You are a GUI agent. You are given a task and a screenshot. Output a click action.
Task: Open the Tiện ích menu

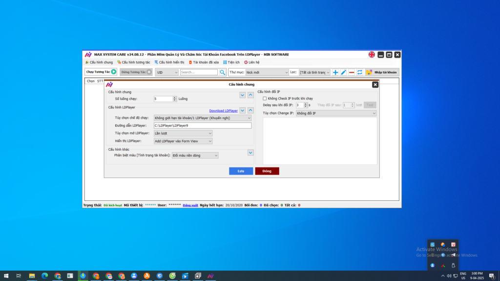(x=231, y=62)
